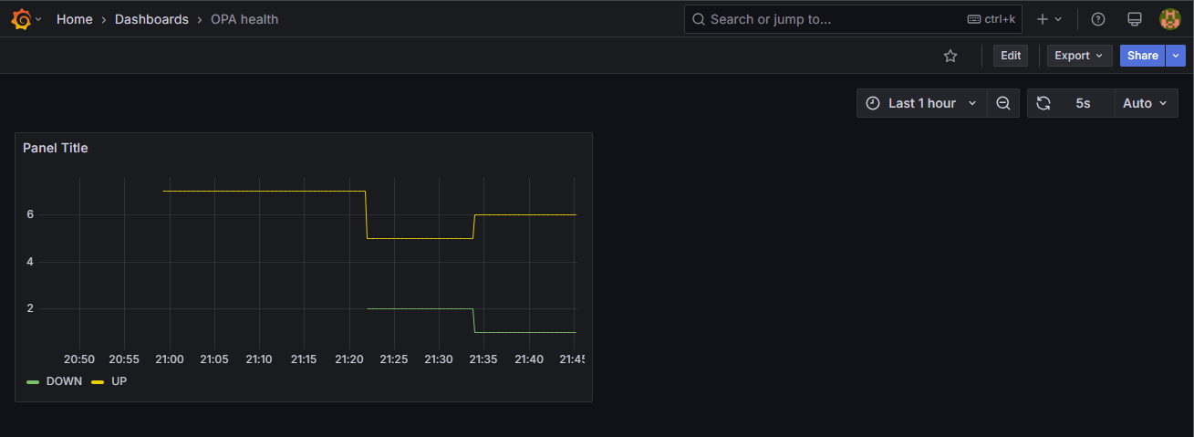
Task: Open the user profile avatar
Action: click(x=1170, y=19)
